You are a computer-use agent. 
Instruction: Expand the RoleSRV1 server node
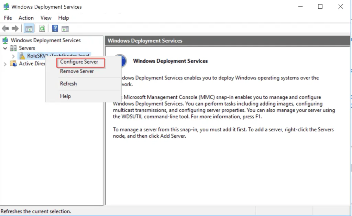[13, 56]
